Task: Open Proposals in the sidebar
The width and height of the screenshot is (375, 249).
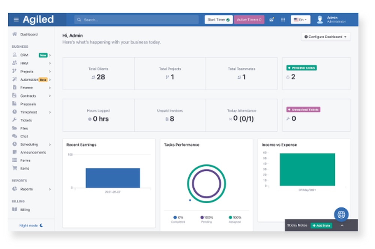Action: click(28, 104)
